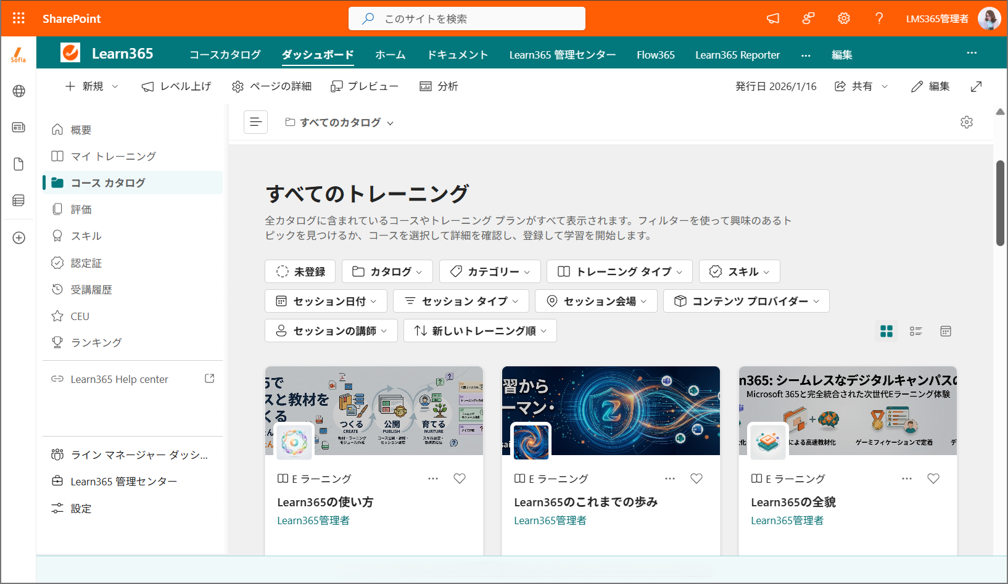Screen dimensions: 1008x584
Task: Switch to list view layout
Action: (x=916, y=331)
